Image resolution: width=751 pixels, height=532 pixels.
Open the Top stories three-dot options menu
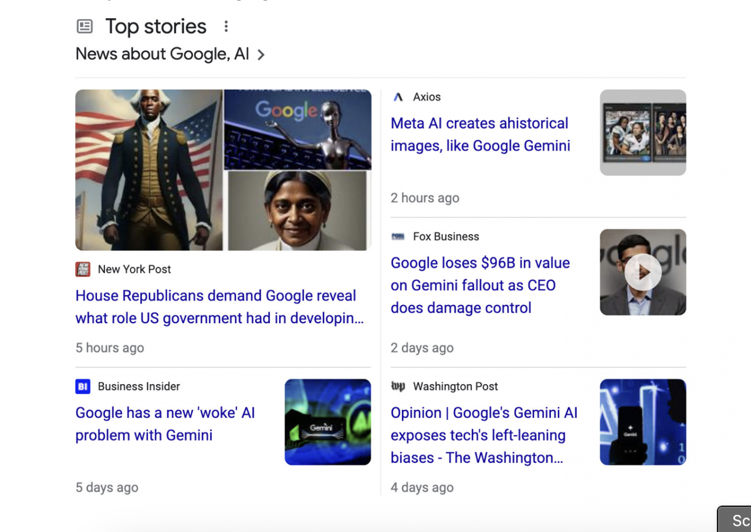tap(226, 26)
